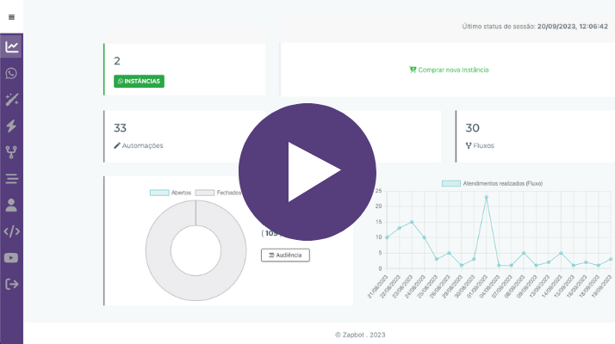The height and width of the screenshot is (344, 615).
Task: Click the green INSTÂNCIAS button
Action: coord(139,82)
